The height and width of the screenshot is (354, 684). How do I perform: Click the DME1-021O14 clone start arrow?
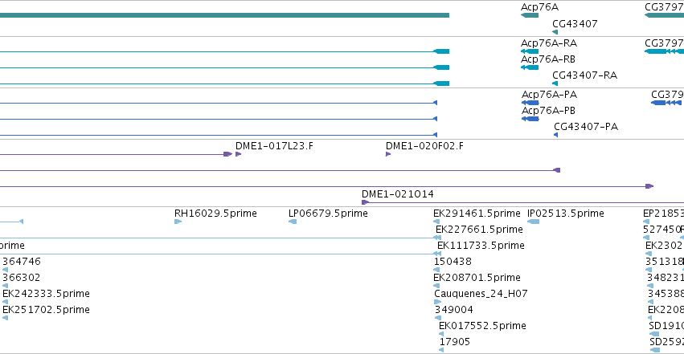point(366,202)
